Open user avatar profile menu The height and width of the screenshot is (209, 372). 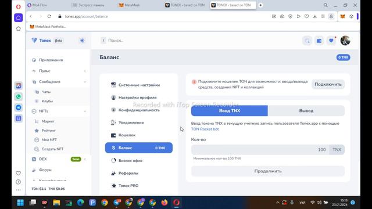345,41
